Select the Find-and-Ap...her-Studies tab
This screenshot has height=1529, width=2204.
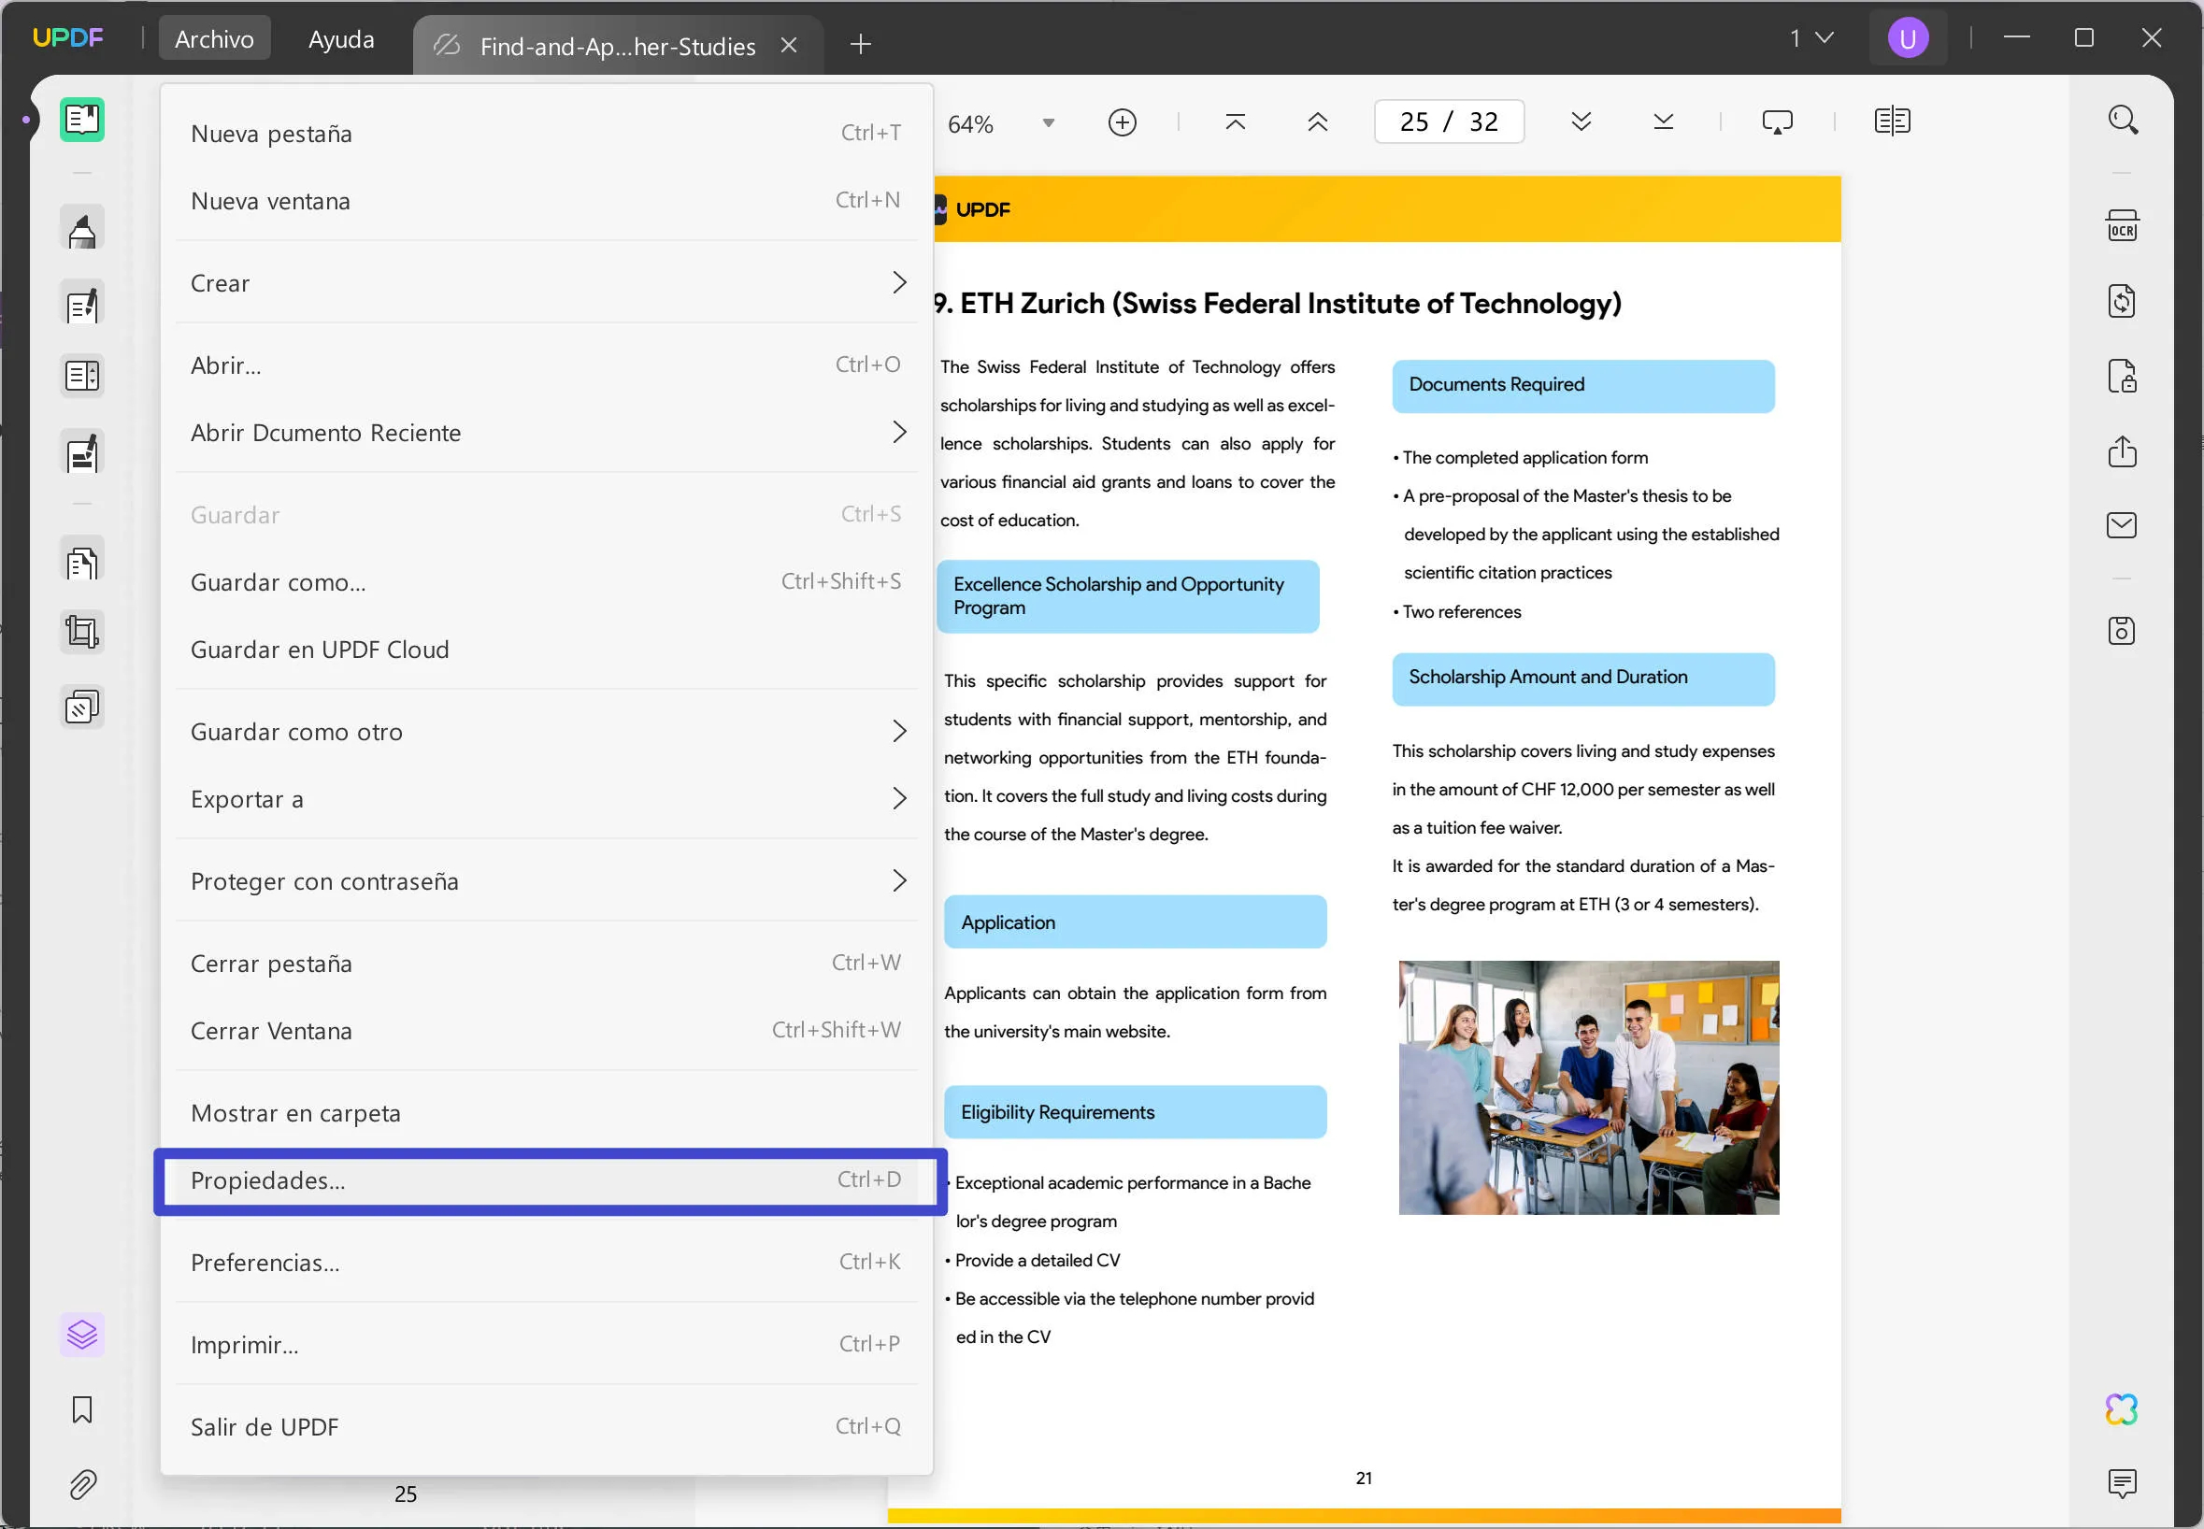617,45
